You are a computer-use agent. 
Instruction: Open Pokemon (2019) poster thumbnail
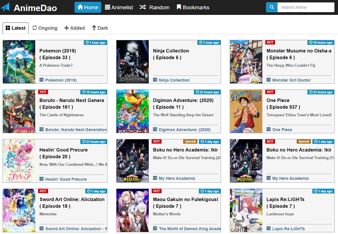(19, 62)
